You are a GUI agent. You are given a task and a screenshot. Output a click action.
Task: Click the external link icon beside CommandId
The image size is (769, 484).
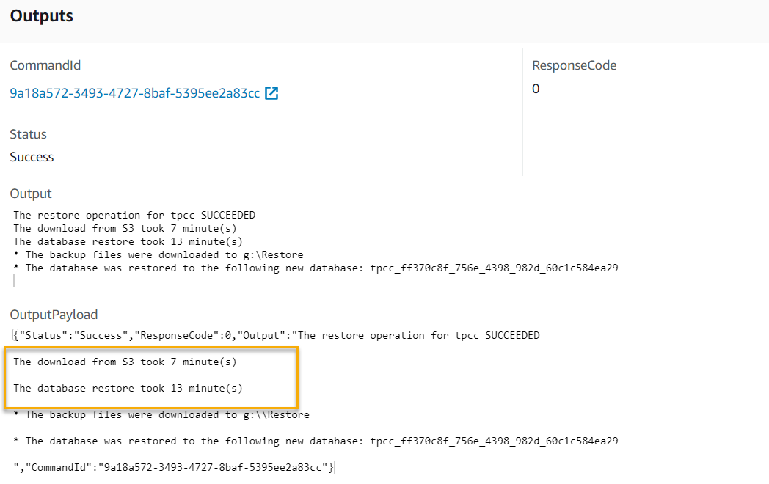click(x=271, y=94)
